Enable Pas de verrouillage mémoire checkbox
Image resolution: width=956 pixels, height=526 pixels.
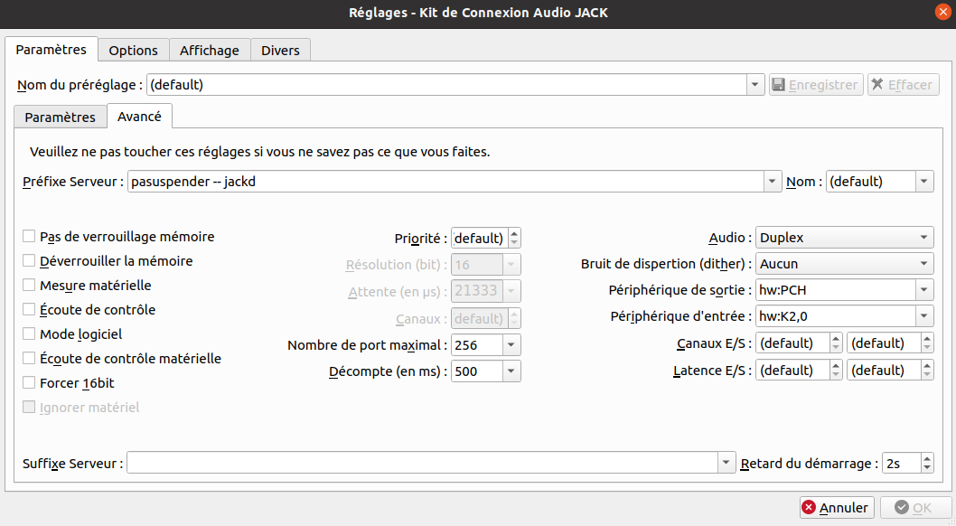30,237
